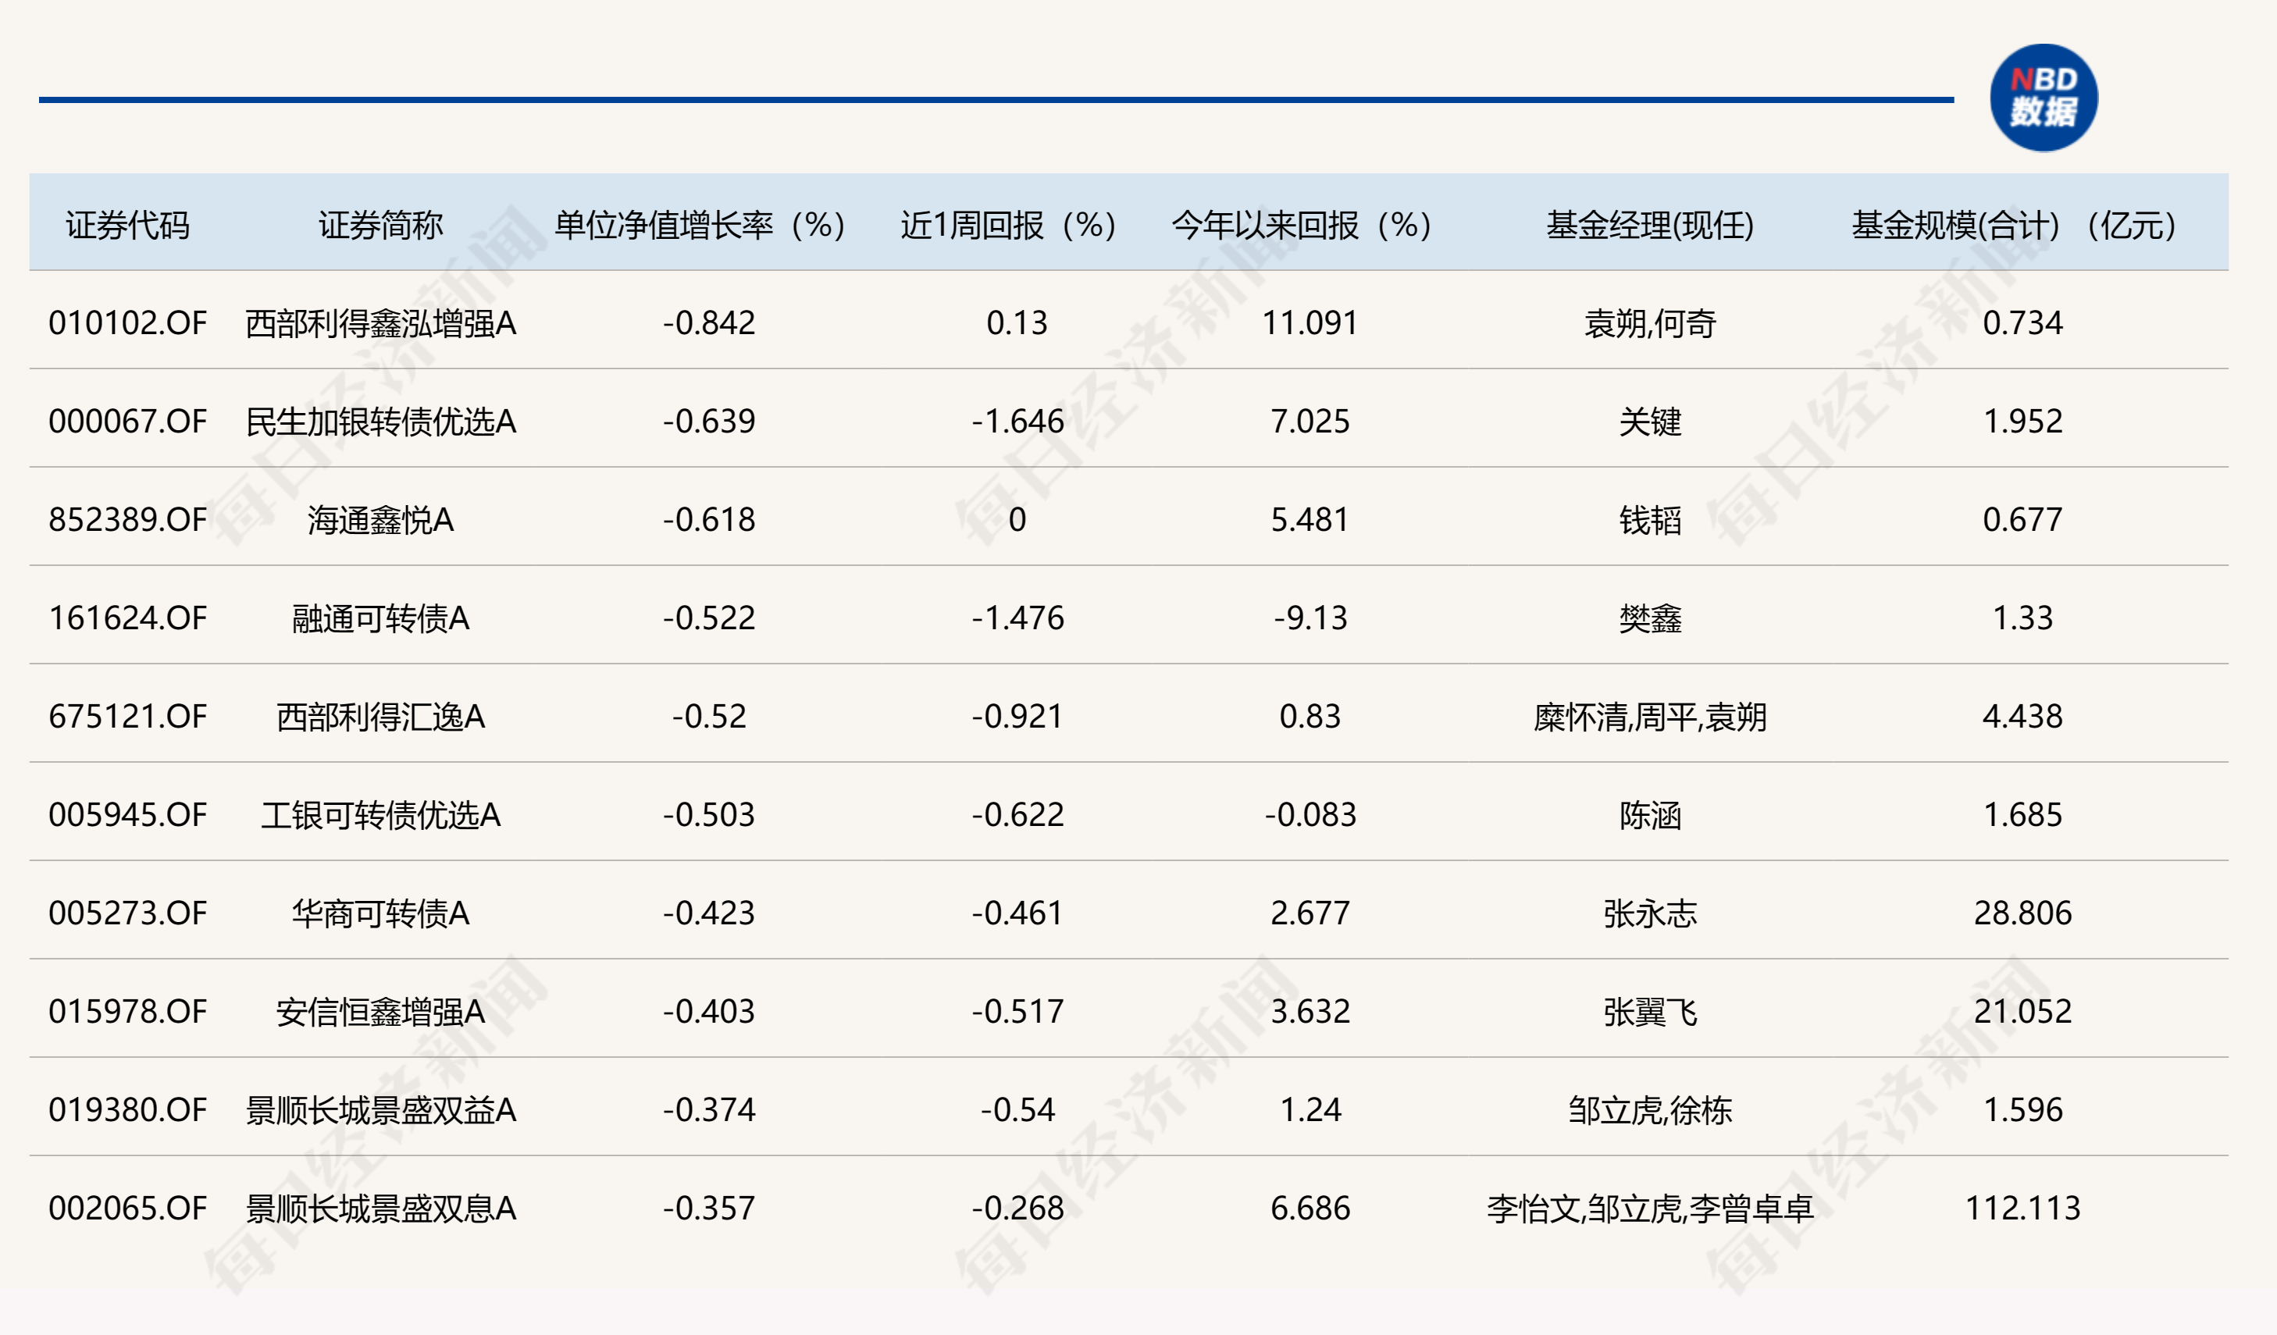Select fund managers 邹立虎,徐栋
This screenshot has width=2277, height=1335.
pyautogui.click(x=1650, y=1111)
